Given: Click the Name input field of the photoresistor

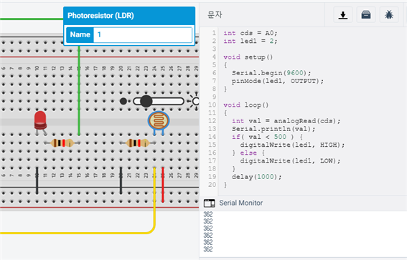Looking at the screenshot, I should (143, 34).
